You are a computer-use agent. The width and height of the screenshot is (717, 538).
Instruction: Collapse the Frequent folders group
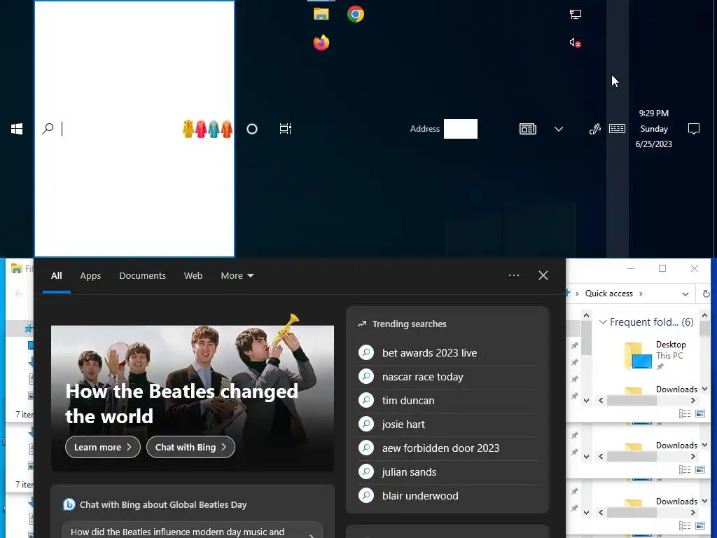click(x=603, y=322)
